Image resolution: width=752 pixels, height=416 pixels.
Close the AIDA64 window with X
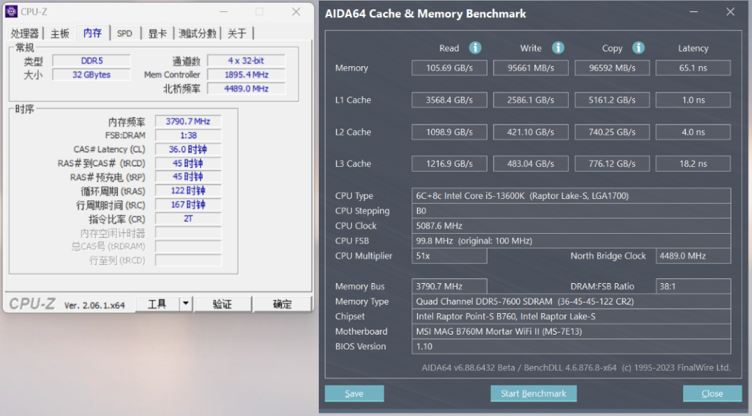point(730,12)
